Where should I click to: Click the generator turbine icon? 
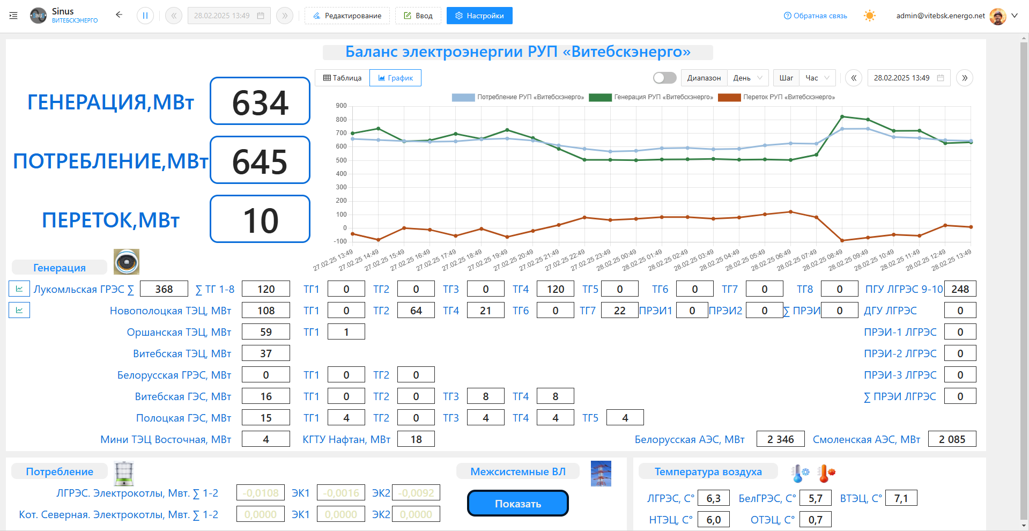pyautogui.click(x=127, y=262)
